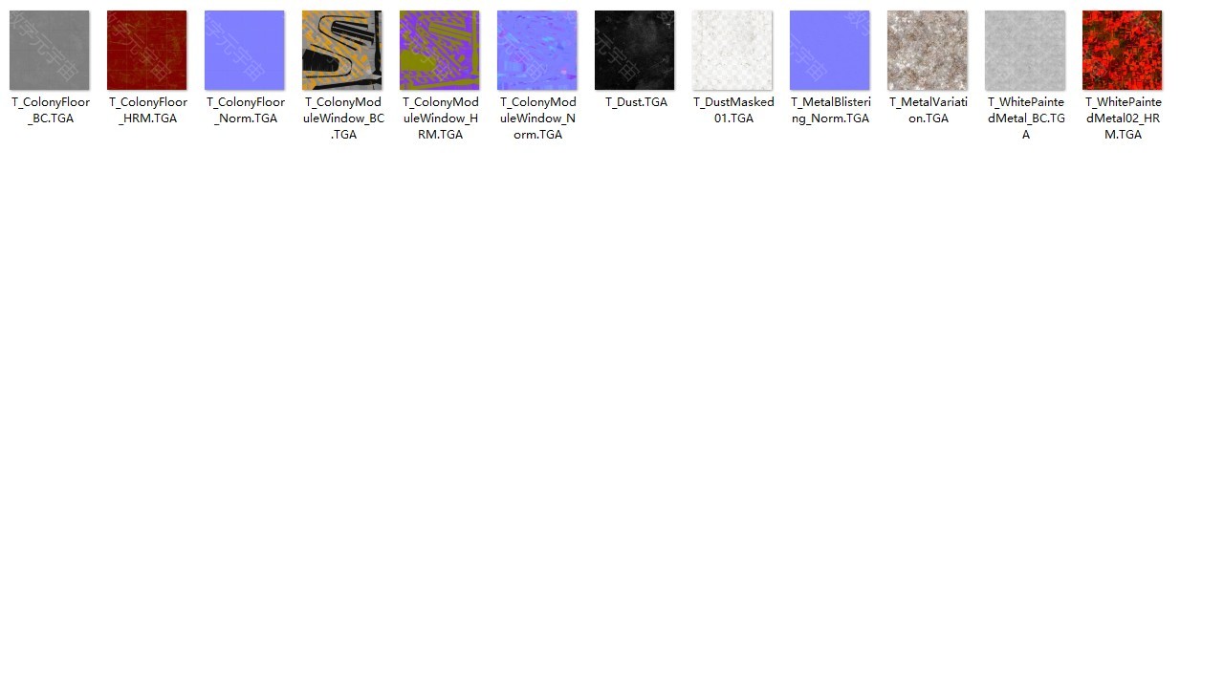The image size is (1224, 688).
Task: Click the file name T_DustMasked01.TGA
Action: pos(733,110)
